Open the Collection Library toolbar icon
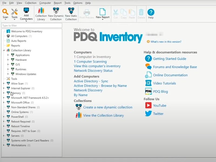Viewport: 216px width, 162px height. 41,13
